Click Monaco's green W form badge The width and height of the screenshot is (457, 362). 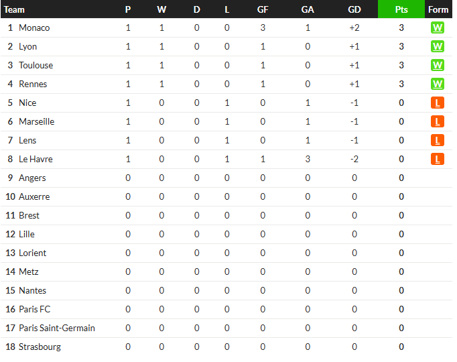(437, 27)
